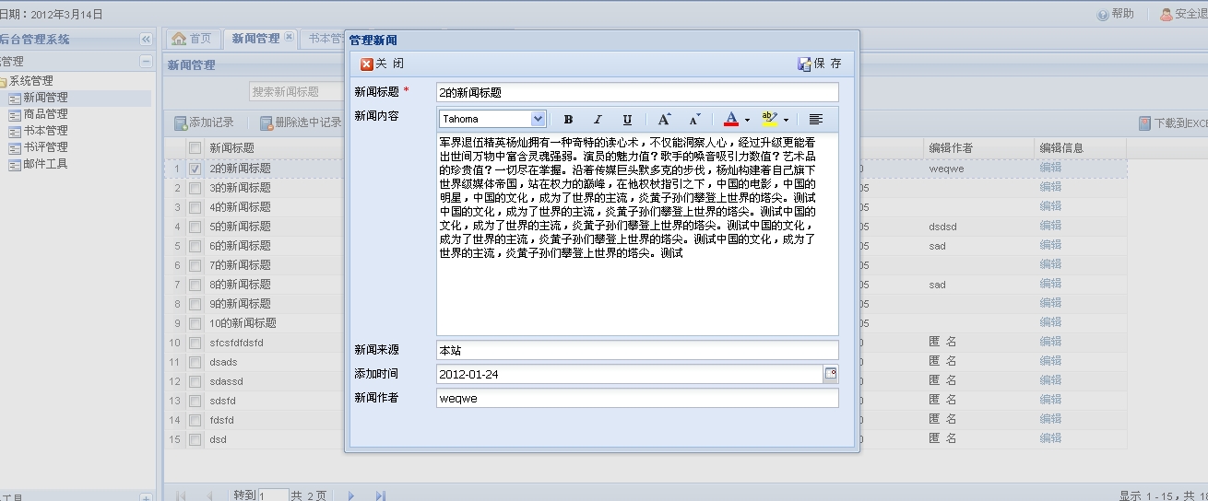Select 商品管理 in the sidebar tree
The height and width of the screenshot is (501, 1208).
(x=45, y=114)
